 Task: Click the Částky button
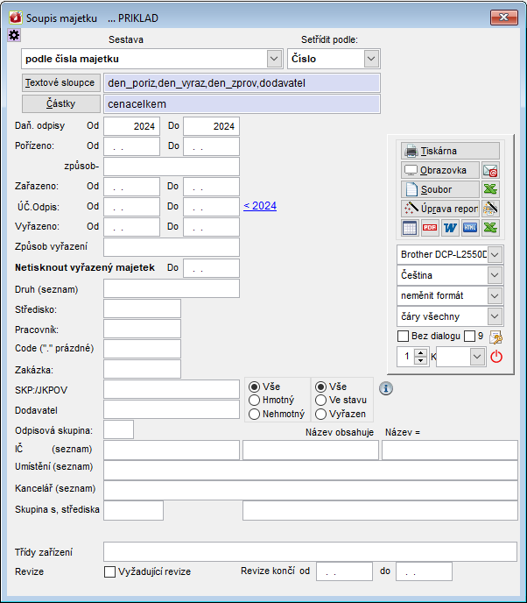[x=61, y=103]
